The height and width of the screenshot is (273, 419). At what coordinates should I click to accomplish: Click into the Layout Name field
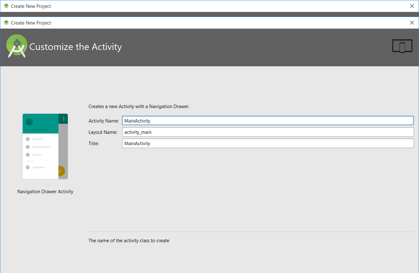point(268,132)
